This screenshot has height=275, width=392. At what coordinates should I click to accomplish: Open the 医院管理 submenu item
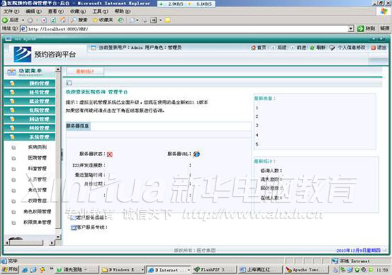37,158
